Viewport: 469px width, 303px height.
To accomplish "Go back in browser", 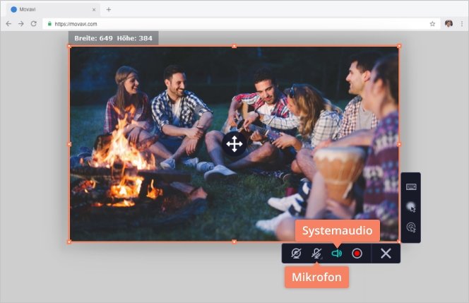I will (x=8, y=23).
